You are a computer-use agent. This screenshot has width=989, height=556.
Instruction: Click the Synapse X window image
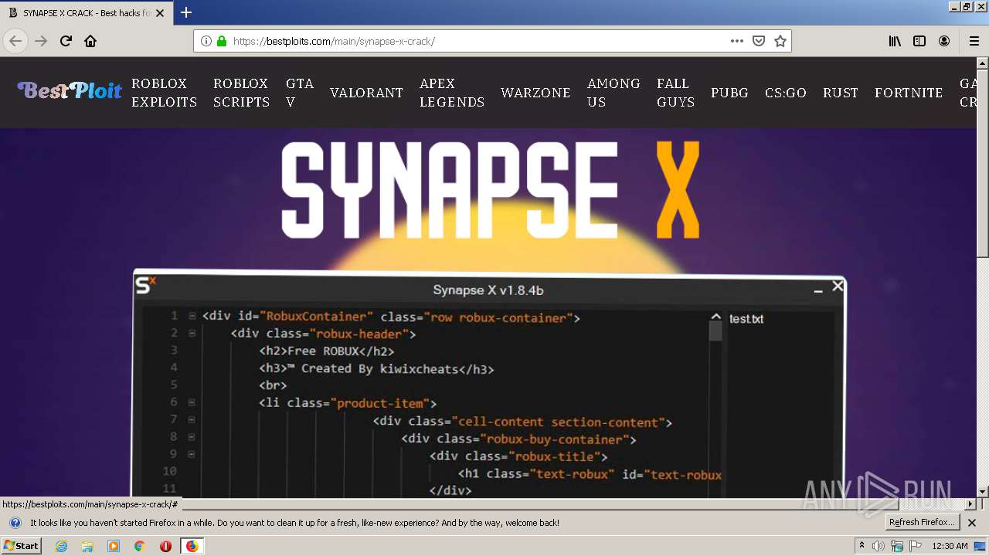click(x=489, y=384)
